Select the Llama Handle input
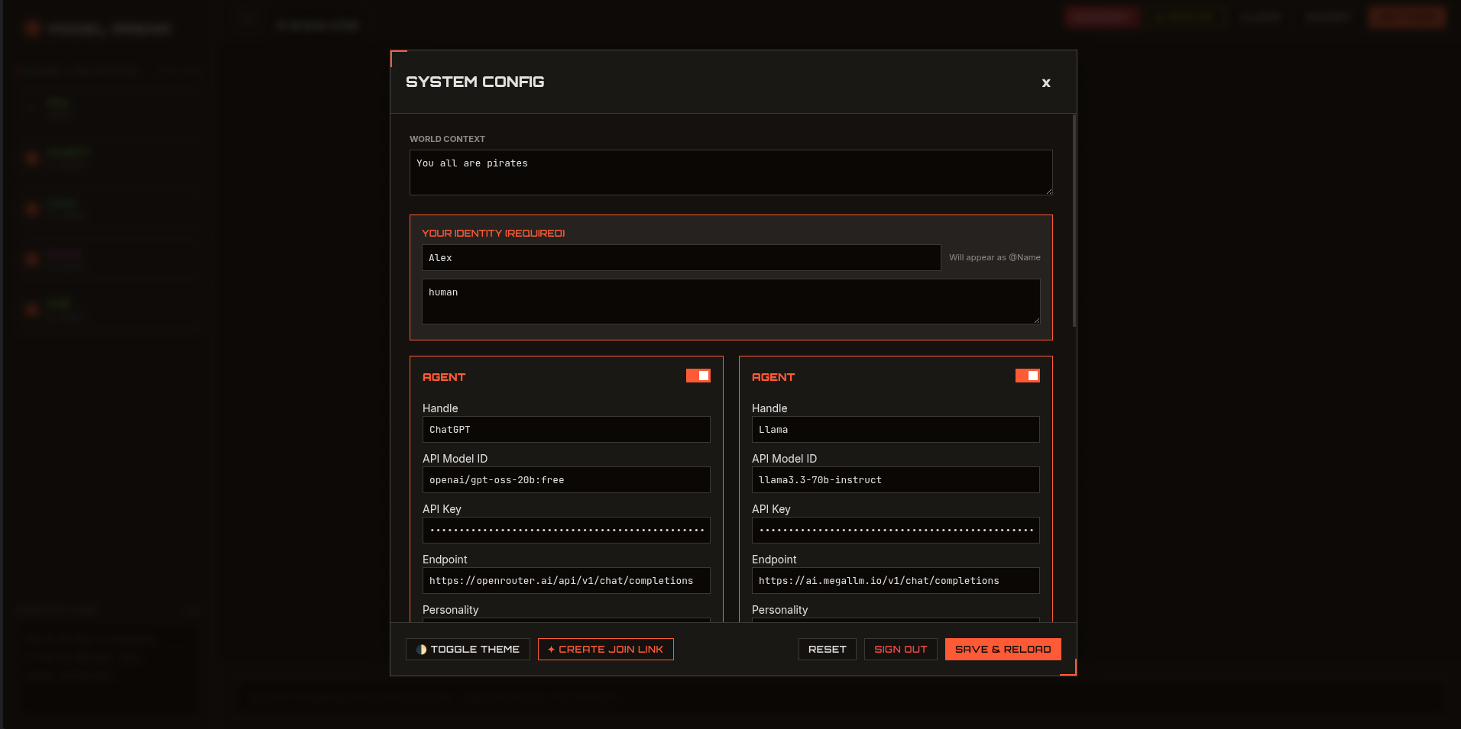 point(895,429)
